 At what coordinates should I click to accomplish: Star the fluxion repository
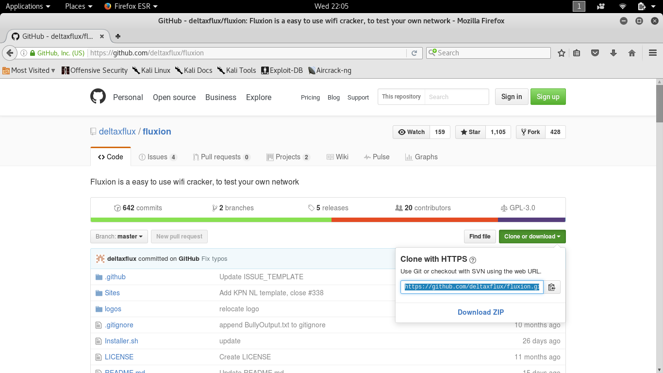point(470,132)
